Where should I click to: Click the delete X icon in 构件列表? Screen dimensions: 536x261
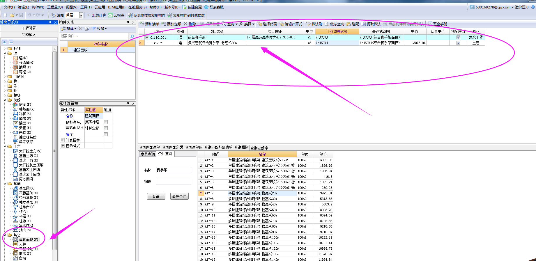(80, 29)
